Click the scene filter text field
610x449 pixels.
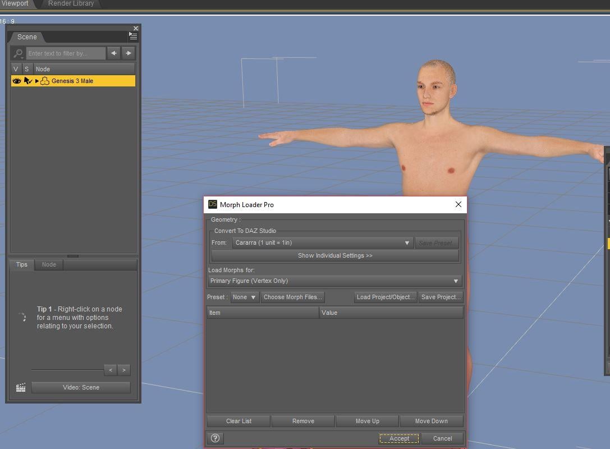pyautogui.click(x=65, y=53)
